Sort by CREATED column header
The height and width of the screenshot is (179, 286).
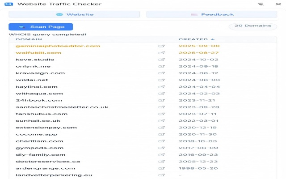click(x=197, y=39)
